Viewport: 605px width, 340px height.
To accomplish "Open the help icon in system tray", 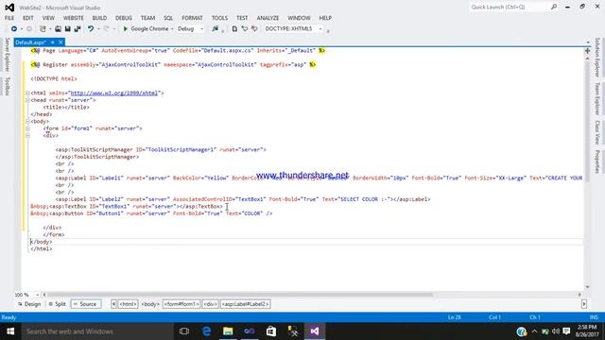I will click(x=522, y=331).
